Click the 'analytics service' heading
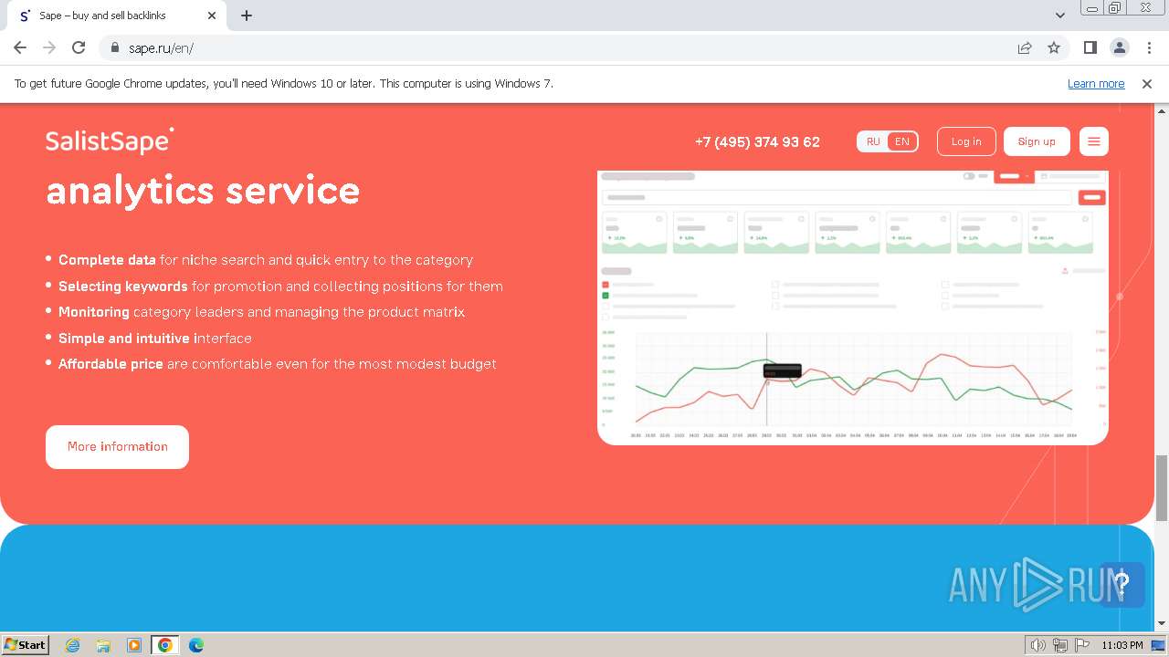Viewport: 1169px width, 657px height. pyautogui.click(x=203, y=190)
